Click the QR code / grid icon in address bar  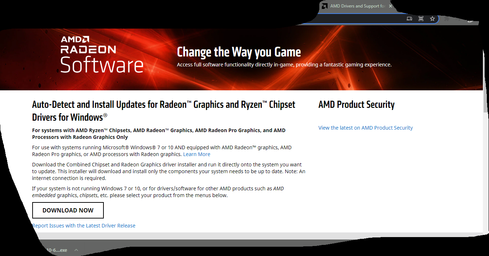[421, 19]
